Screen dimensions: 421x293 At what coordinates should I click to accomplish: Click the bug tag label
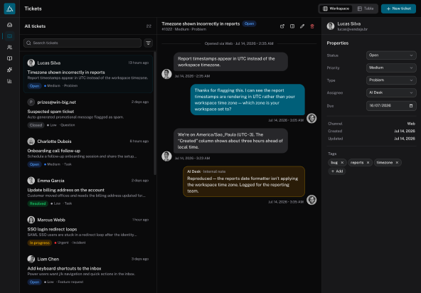click(x=334, y=162)
